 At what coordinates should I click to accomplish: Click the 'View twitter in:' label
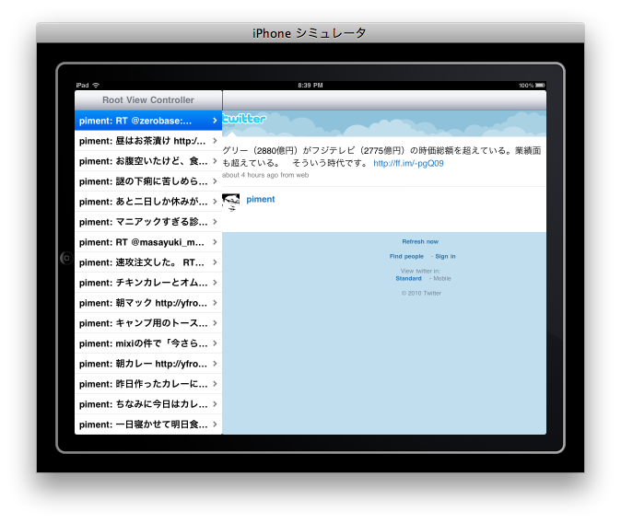click(x=420, y=272)
